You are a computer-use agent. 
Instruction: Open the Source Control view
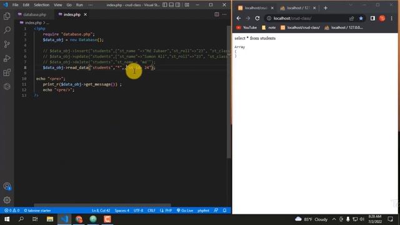click(7, 44)
